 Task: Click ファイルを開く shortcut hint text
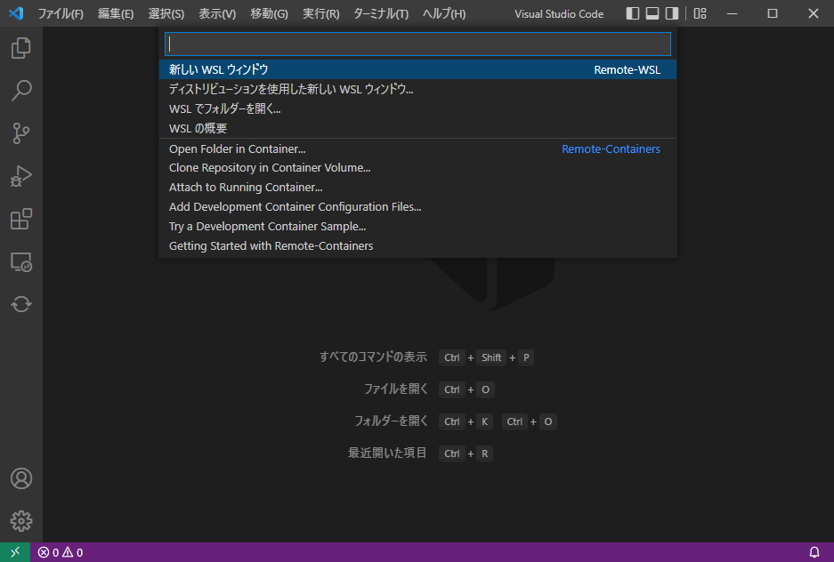pos(396,389)
